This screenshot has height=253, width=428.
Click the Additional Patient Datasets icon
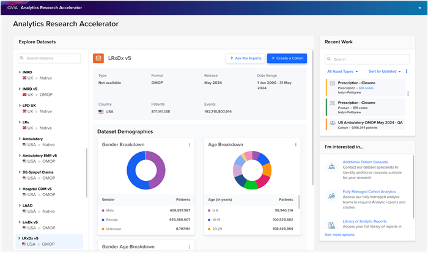coord(331,166)
